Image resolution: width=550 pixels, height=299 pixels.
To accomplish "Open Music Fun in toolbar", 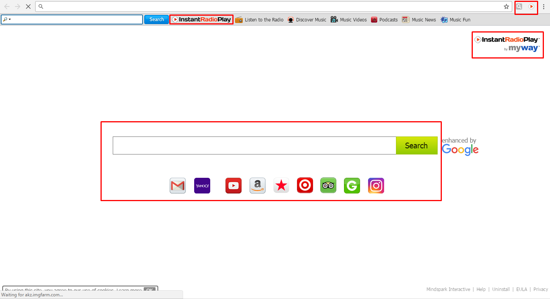I will coord(455,19).
